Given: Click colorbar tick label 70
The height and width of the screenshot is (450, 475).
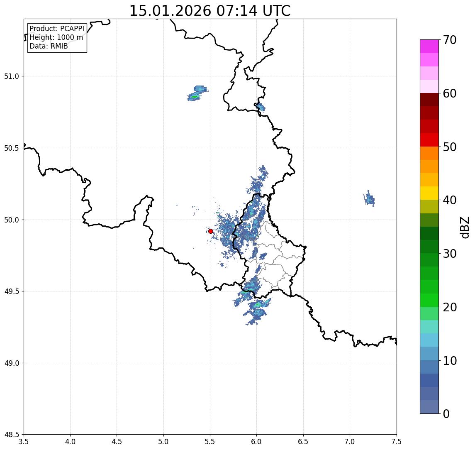Looking at the screenshot, I should 450,40.
